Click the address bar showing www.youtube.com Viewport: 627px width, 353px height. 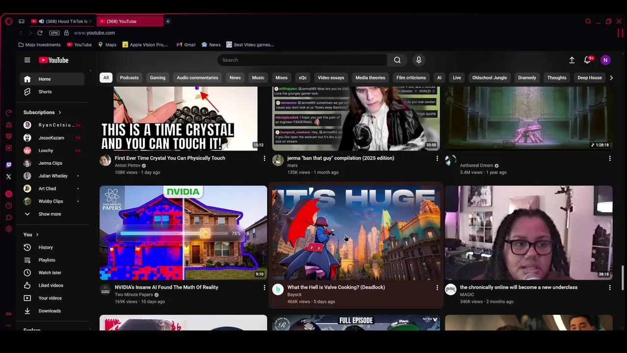point(94,33)
